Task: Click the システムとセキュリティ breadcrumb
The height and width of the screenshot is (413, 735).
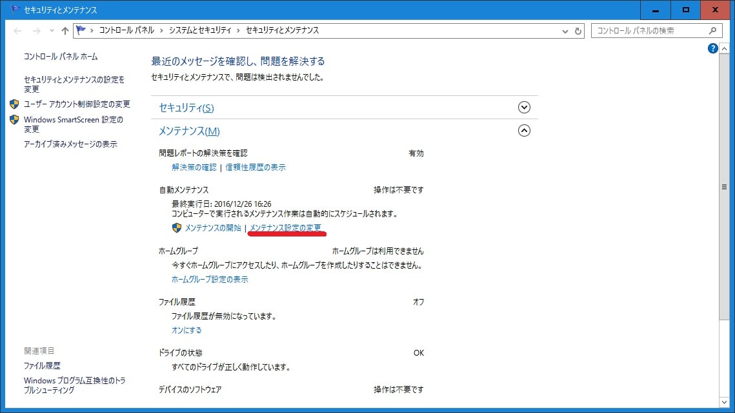Action: pos(200,30)
